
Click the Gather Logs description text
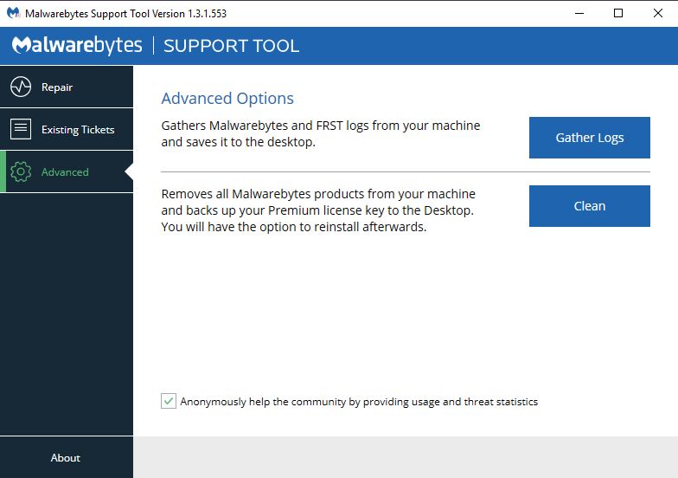pos(321,133)
